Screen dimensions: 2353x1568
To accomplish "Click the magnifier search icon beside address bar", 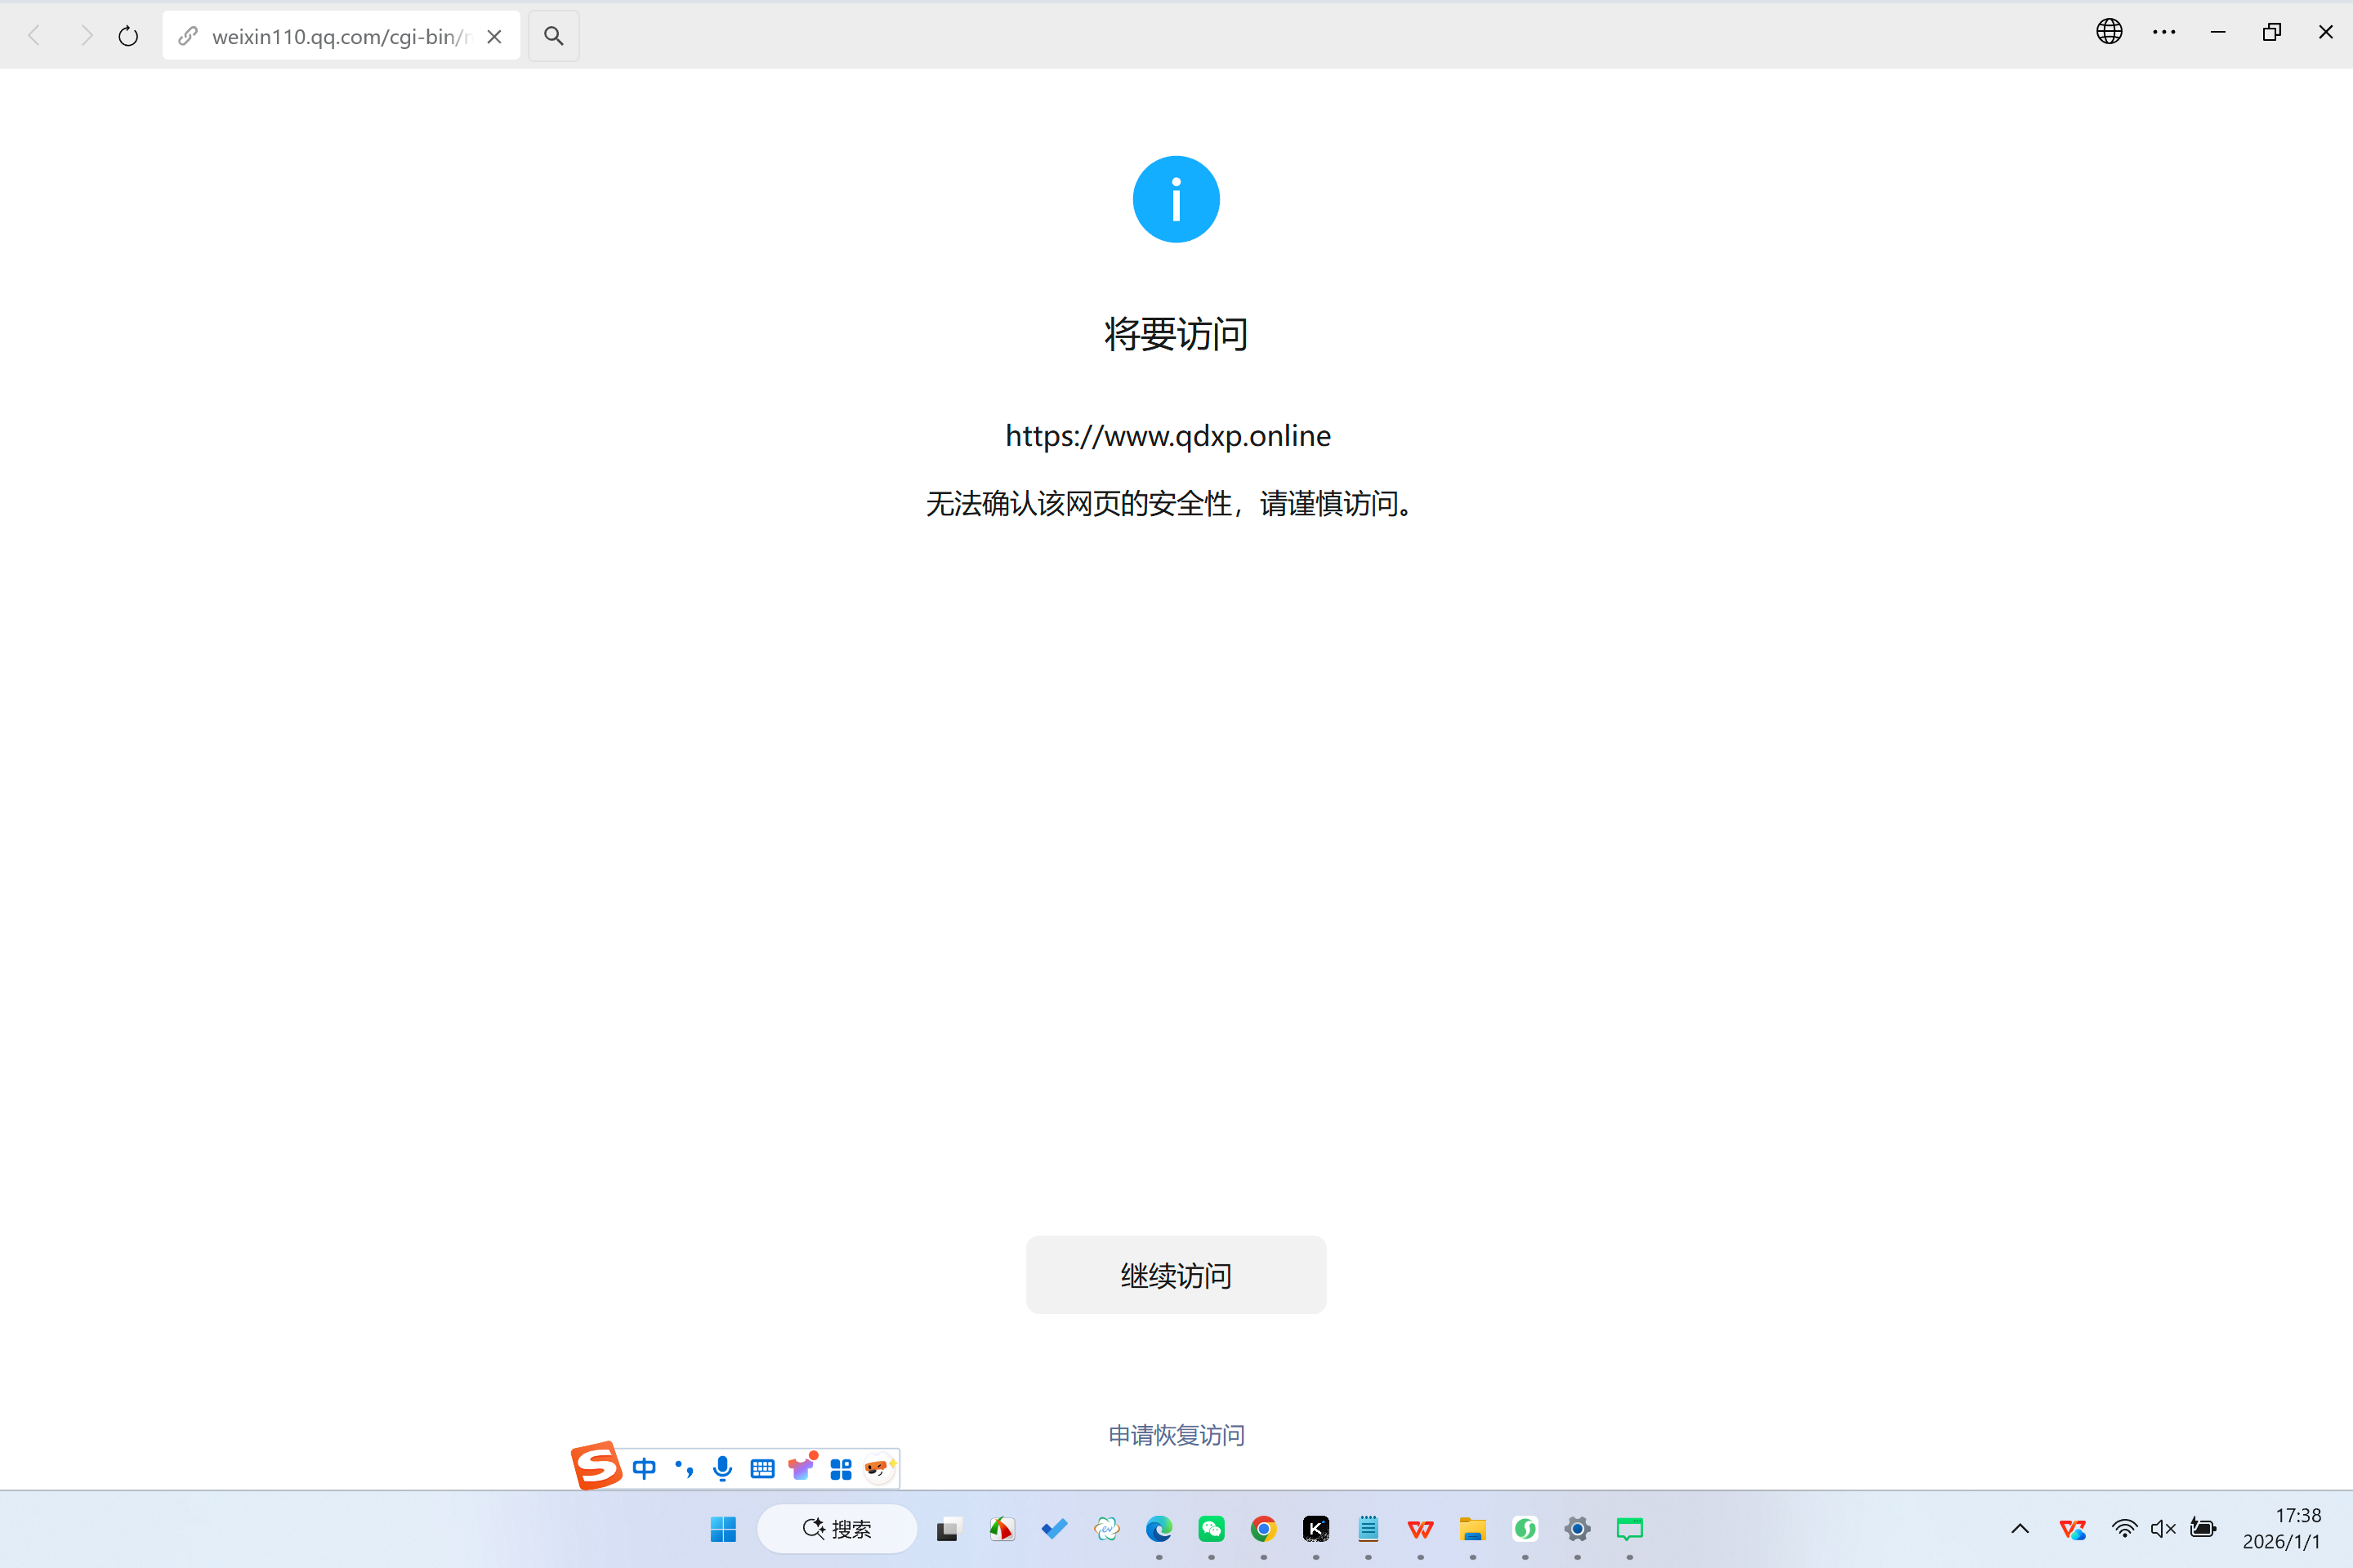I will click(553, 36).
